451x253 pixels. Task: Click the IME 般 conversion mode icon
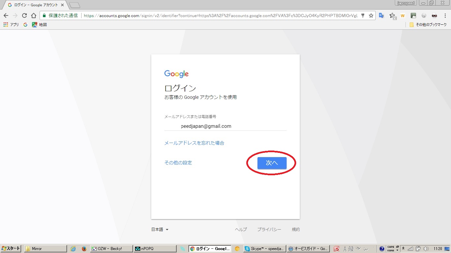pyautogui.click(x=351, y=249)
